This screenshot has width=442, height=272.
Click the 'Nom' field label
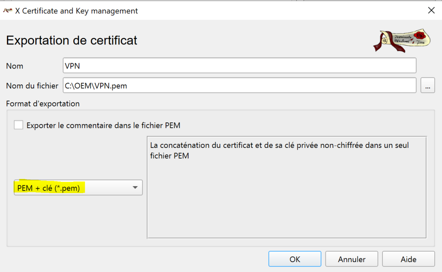(15, 66)
